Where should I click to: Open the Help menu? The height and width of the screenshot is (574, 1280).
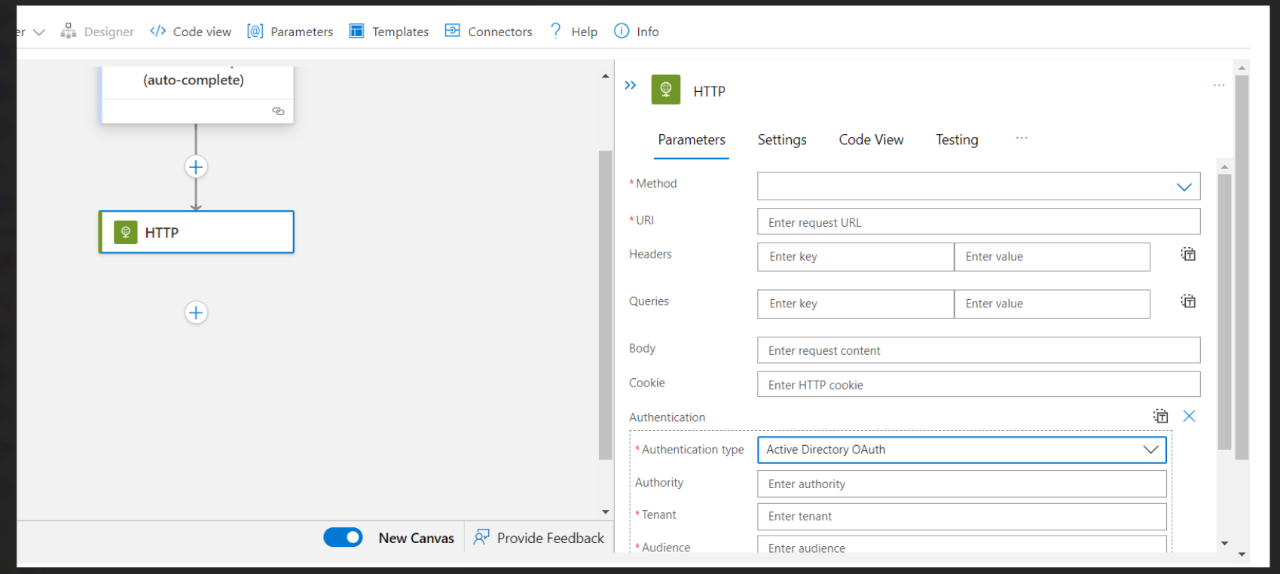pyautogui.click(x=573, y=32)
